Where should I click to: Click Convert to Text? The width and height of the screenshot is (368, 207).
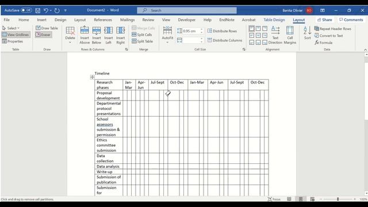328,36
